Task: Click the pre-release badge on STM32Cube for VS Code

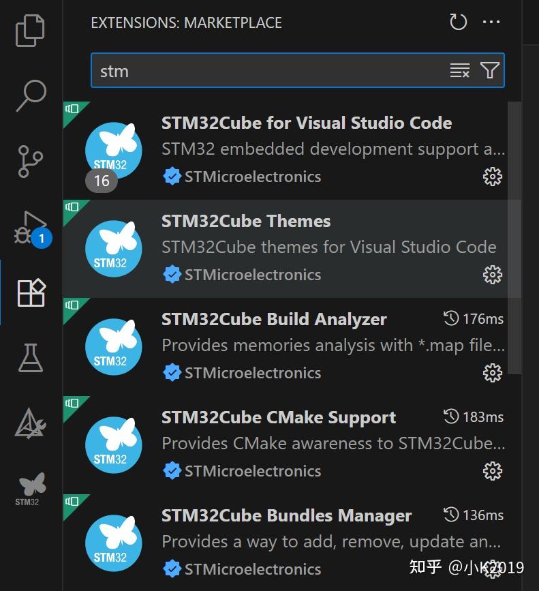Action: (x=73, y=109)
